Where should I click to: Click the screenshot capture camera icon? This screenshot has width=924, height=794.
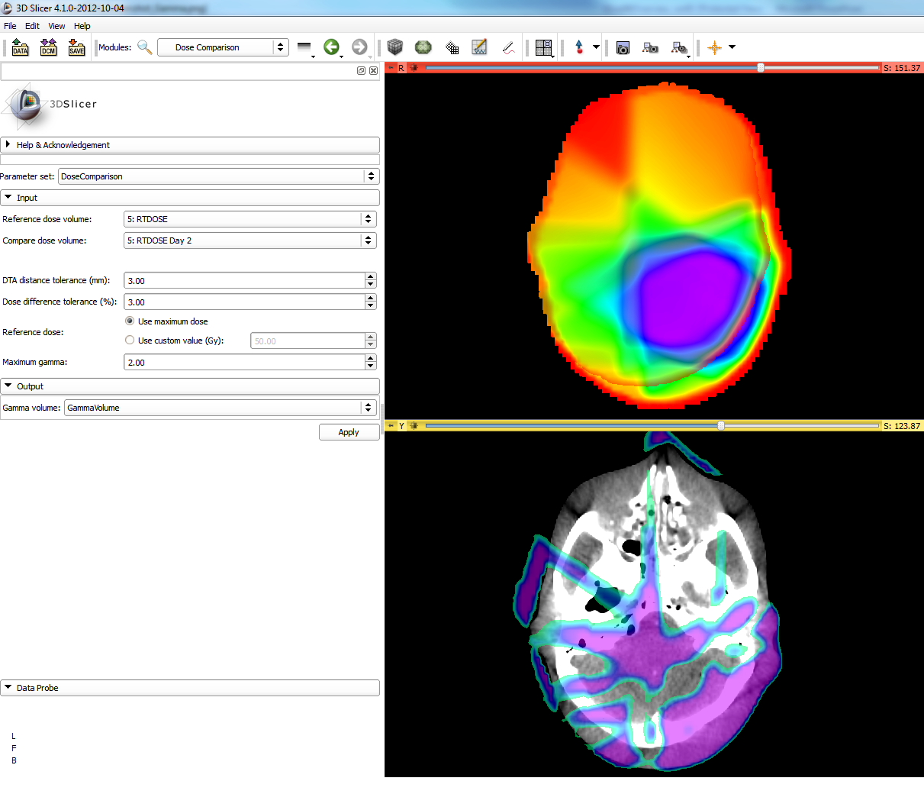tap(623, 47)
